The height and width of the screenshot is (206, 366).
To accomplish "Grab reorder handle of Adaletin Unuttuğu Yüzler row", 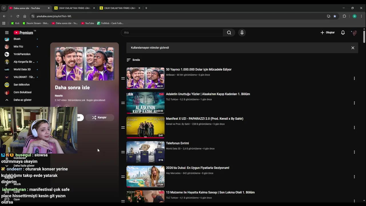I will (x=123, y=103).
